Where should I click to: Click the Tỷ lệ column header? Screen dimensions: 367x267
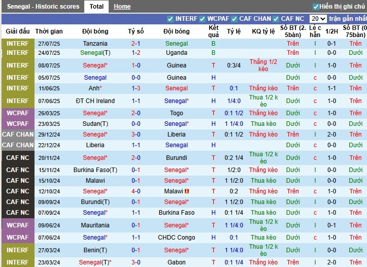[234, 31]
